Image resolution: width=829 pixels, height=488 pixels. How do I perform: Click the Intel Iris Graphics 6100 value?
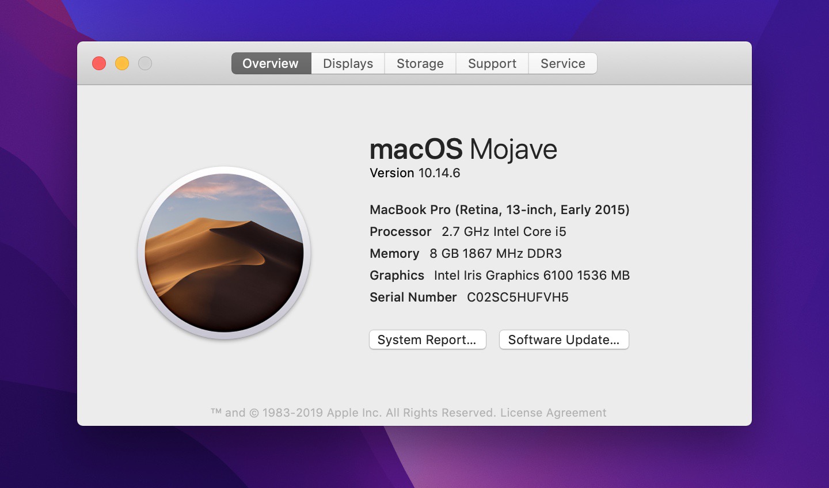tap(532, 276)
